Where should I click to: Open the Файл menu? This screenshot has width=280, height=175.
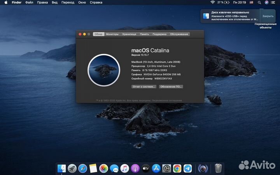pyautogui.click(x=29, y=2)
